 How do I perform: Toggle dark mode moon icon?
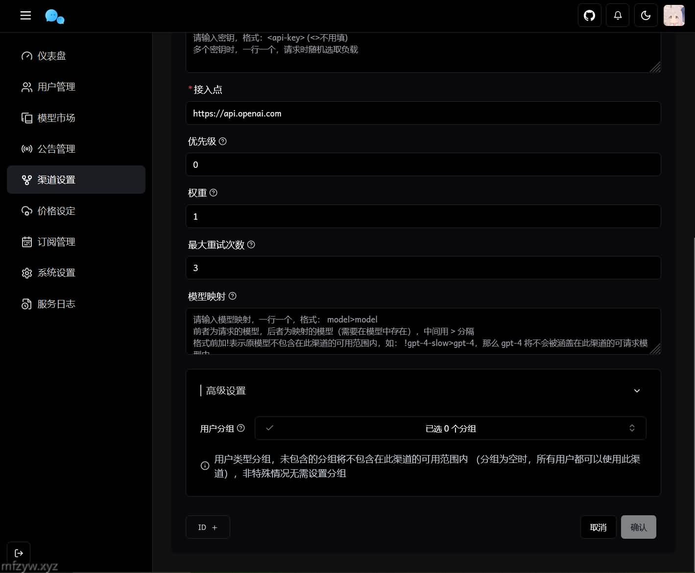click(646, 16)
